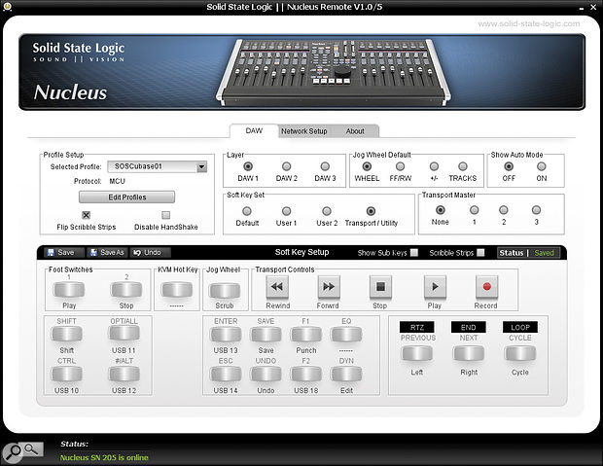
Task: Click the Record transport button
Action: 486,287
